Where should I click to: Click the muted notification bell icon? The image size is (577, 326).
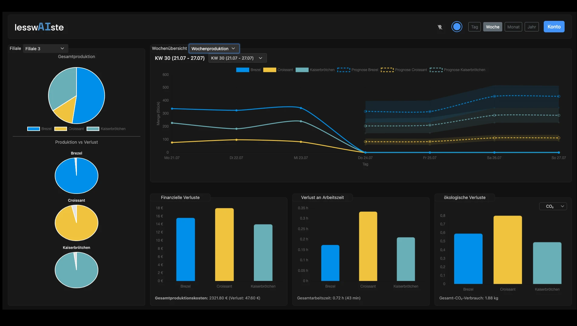pos(440,27)
